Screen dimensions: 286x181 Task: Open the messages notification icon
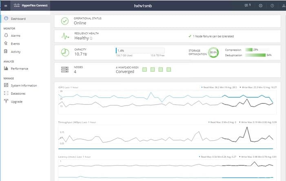tap(247, 5)
